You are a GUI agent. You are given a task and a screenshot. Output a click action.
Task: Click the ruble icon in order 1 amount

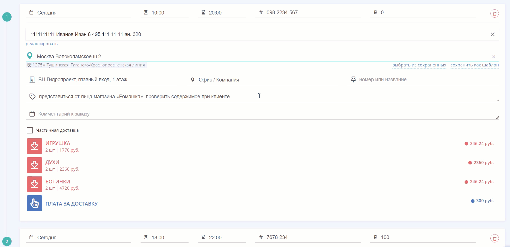pos(375,12)
